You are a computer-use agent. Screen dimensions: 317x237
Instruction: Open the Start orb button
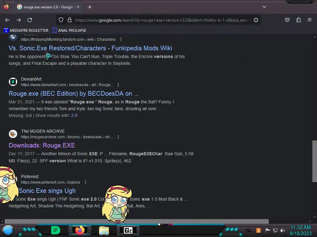click(8, 230)
